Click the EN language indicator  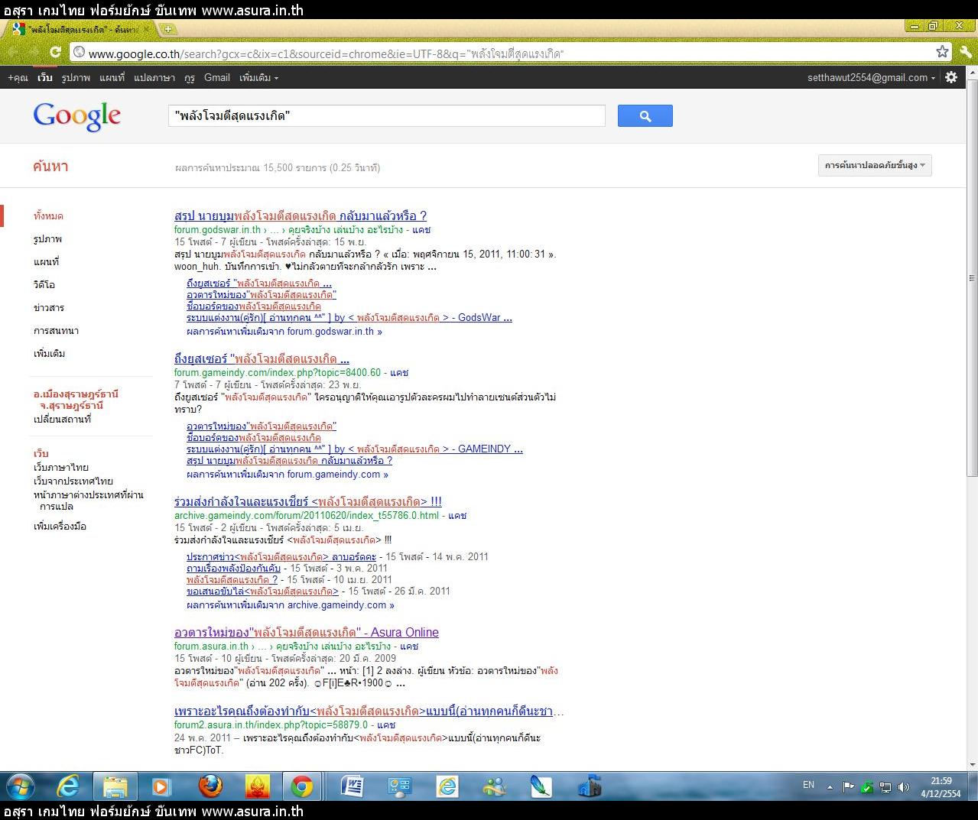click(x=808, y=786)
